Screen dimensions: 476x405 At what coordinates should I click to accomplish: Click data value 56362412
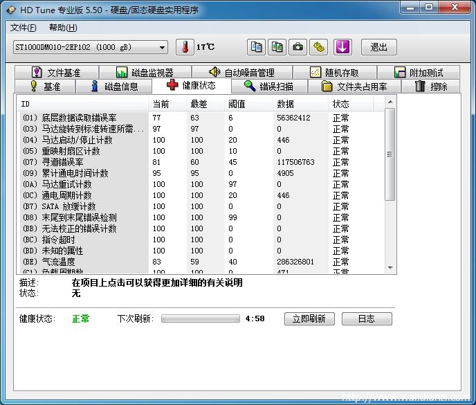coord(293,118)
